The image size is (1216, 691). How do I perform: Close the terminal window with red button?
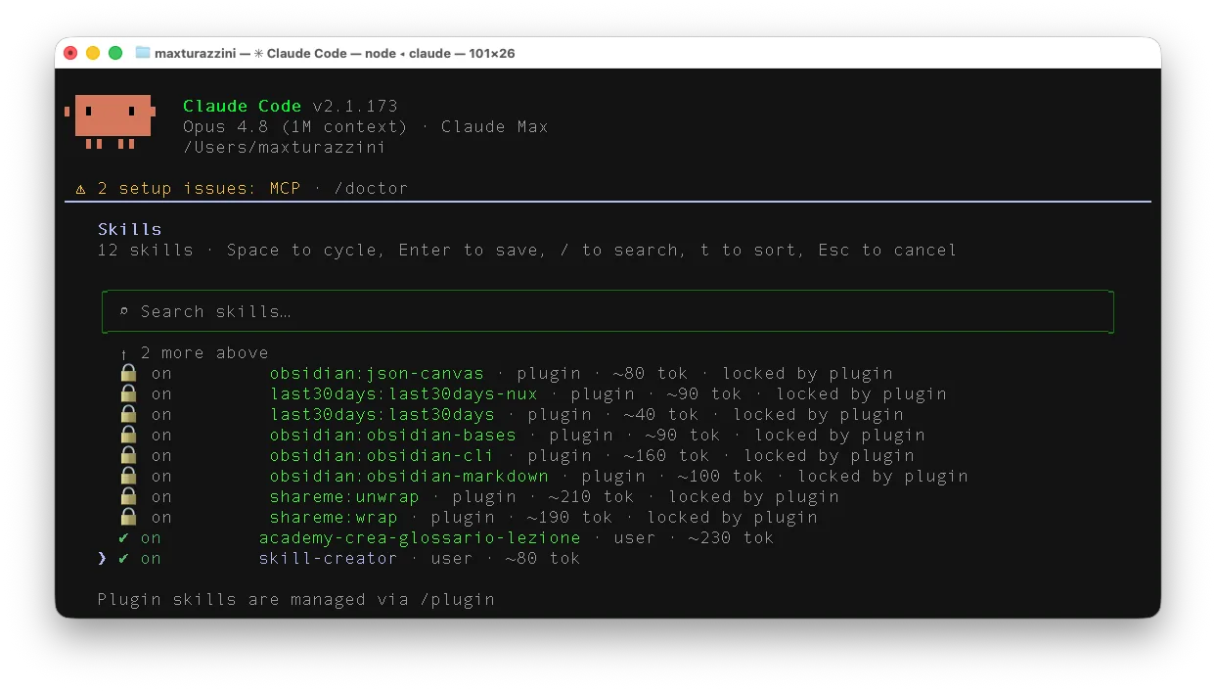[70, 53]
